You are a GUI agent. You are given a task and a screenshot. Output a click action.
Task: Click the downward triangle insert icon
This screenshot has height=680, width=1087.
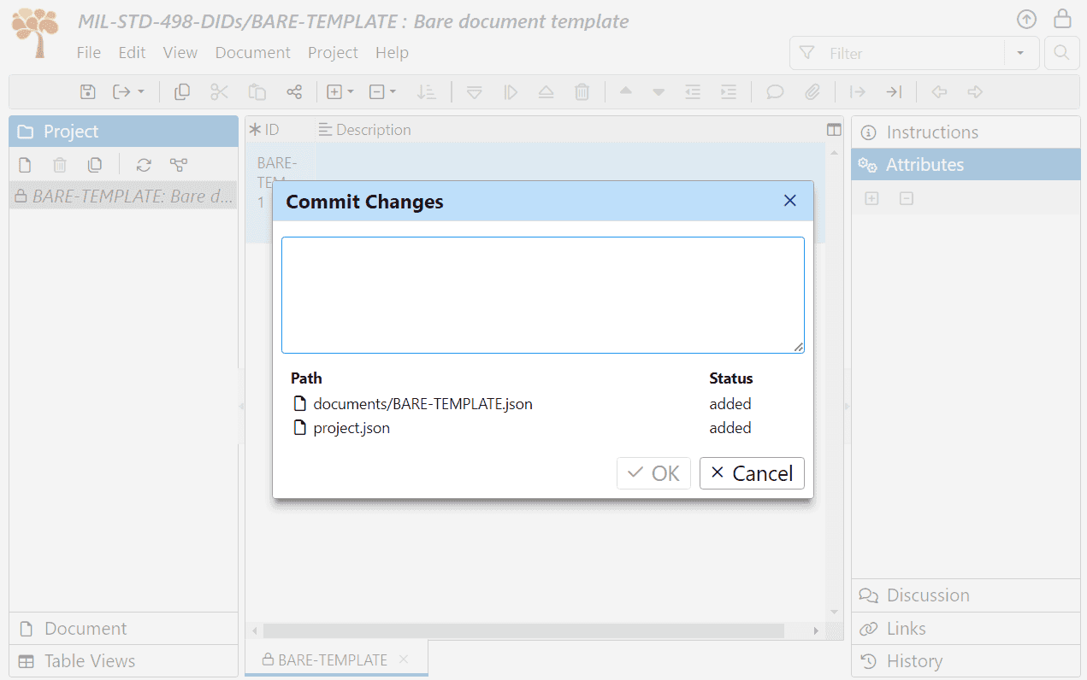(475, 92)
